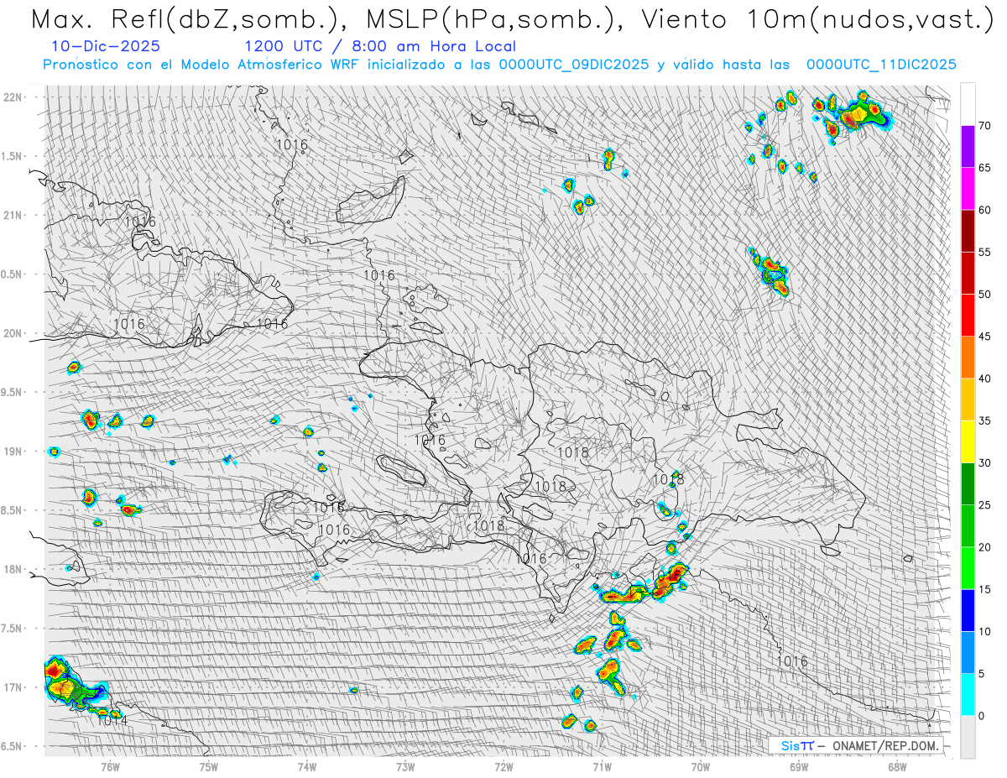Click the latitude axis label '20N'

(13, 333)
